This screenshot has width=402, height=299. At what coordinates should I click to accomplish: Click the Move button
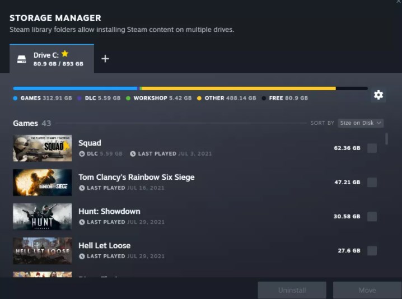pos(367,290)
